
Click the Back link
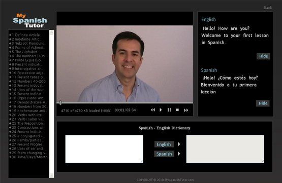268,8
